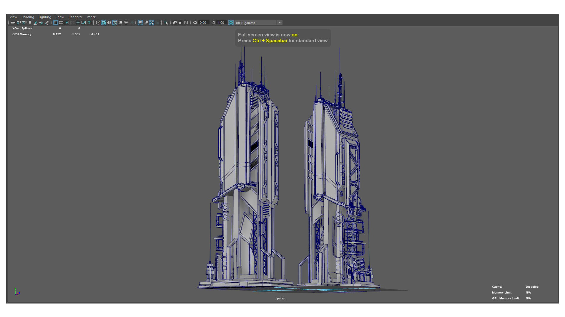The height and width of the screenshot is (317, 565).
Task: Toggle Isolate Select icon
Action: [166, 23]
